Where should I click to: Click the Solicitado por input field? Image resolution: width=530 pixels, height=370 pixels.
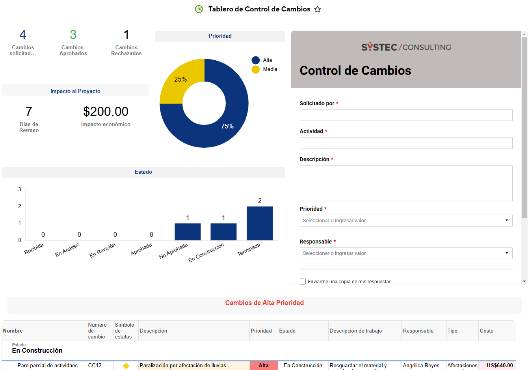[x=406, y=115]
